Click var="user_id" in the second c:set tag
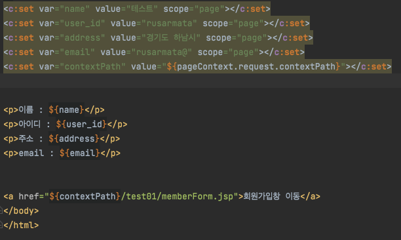Image resolution: width=401 pixels, height=240 pixels. [72, 24]
